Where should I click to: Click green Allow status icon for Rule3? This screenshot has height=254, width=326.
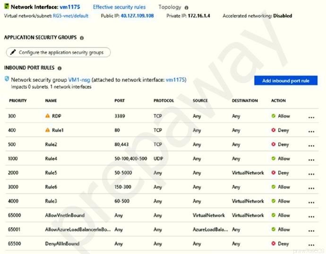(x=274, y=201)
